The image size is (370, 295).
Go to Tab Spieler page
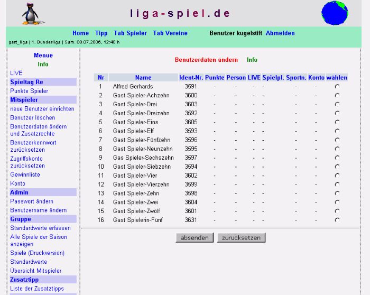[x=130, y=33]
